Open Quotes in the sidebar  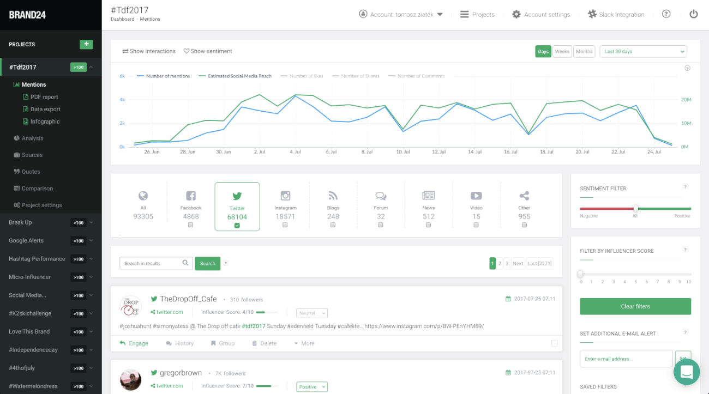click(x=27, y=172)
